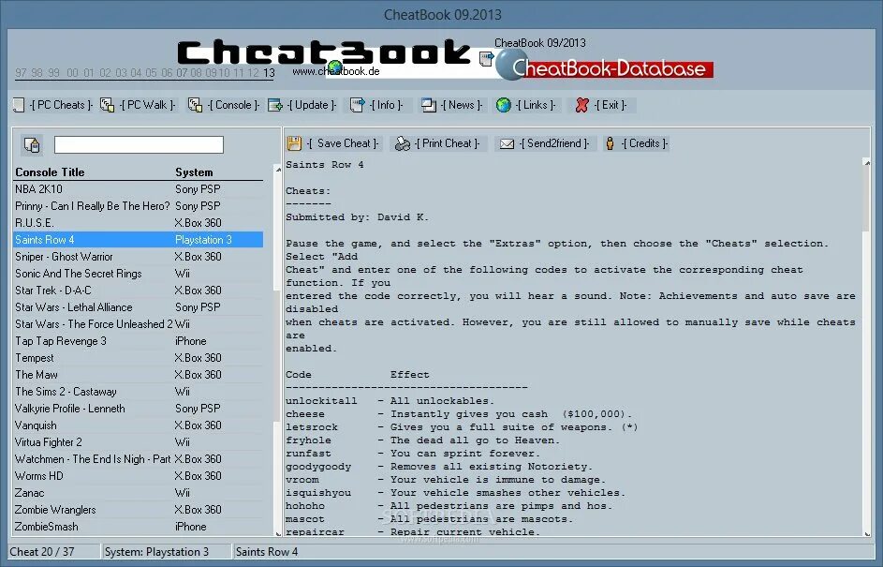The width and height of the screenshot is (883, 567).
Task: Click the Info toolbar icon
Action: coord(357,105)
